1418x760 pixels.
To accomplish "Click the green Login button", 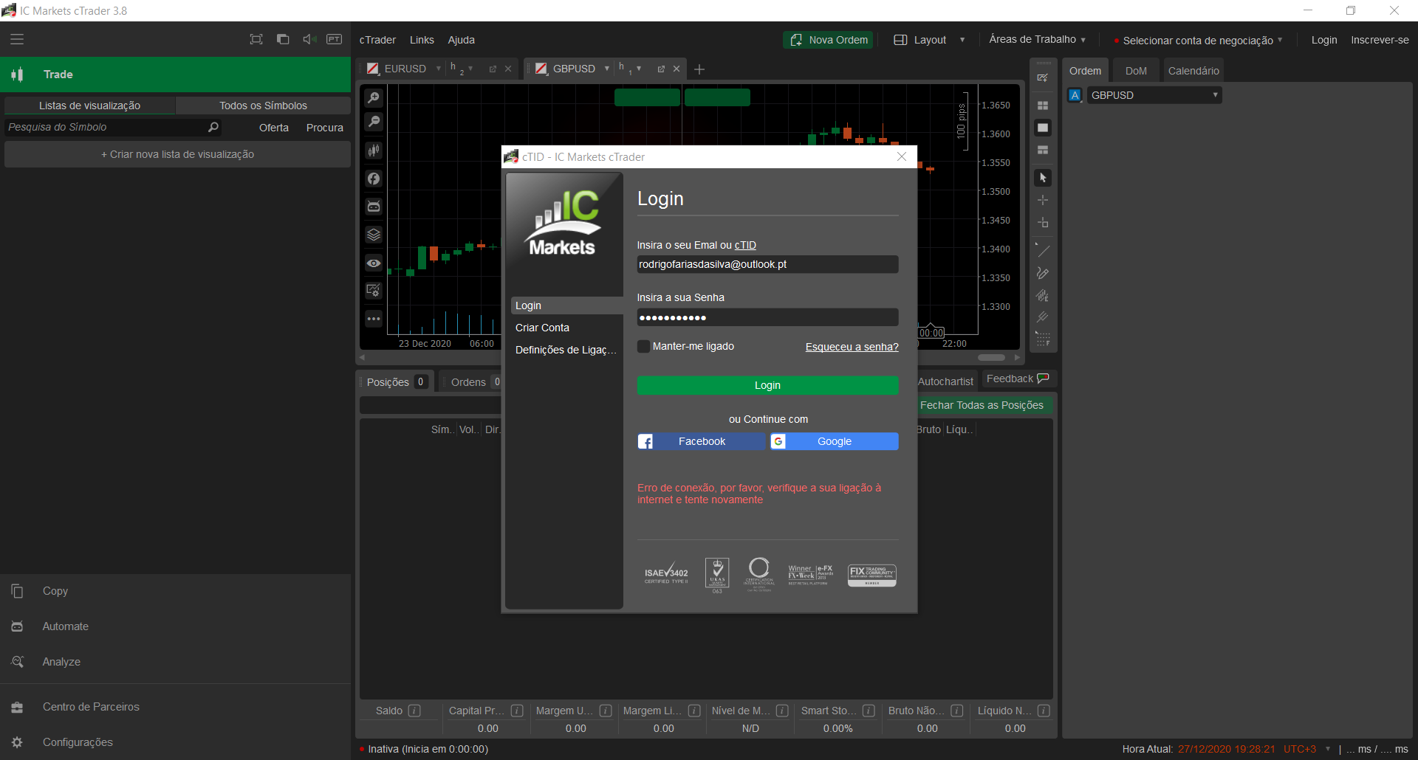I will click(767, 385).
